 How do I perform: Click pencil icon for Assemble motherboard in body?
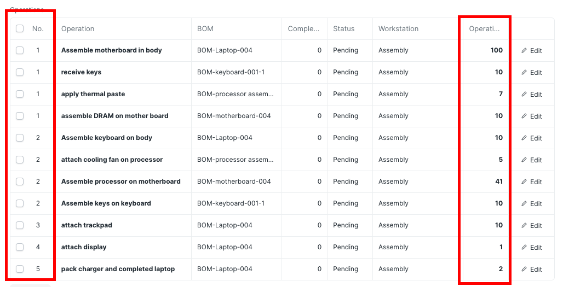[x=524, y=50]
